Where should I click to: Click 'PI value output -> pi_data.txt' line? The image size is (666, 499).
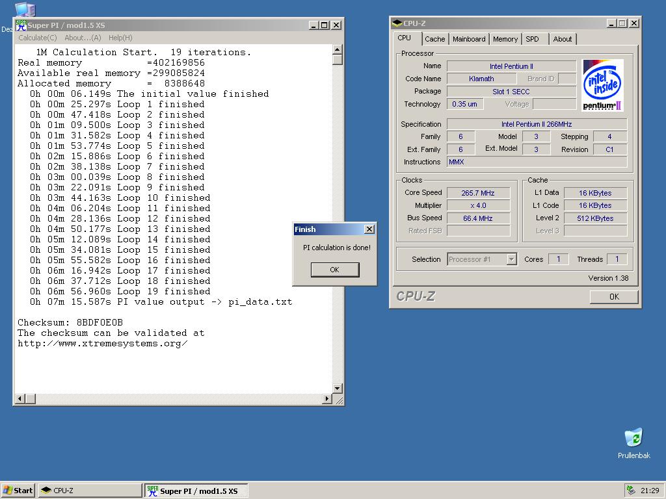[161, 302]
